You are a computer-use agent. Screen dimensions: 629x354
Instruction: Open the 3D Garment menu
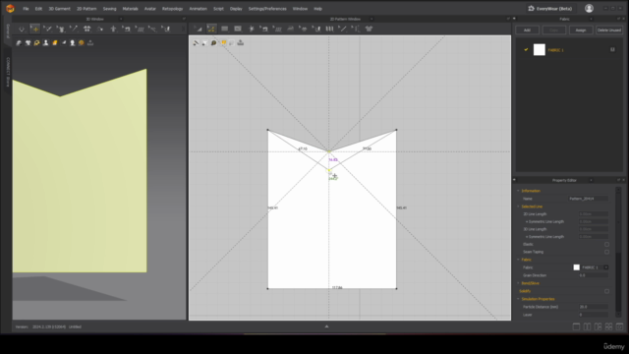pos(59,9)
